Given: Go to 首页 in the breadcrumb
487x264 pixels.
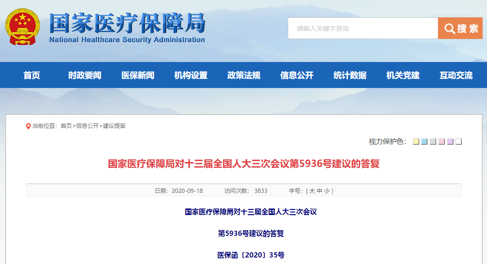Looking at the screenshot, I should 66,126.
